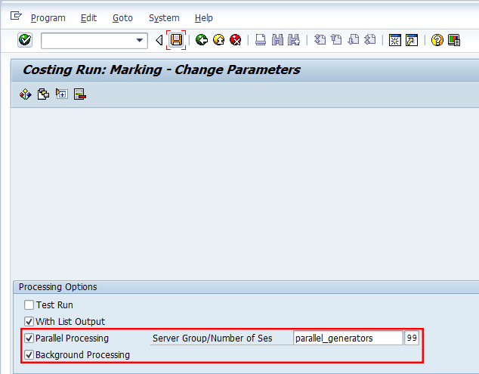The height and width of the screenshot is (374, 479).
Task: Click the number of sessions field 99
Action: pyautogui.click(x=412, y=338)
